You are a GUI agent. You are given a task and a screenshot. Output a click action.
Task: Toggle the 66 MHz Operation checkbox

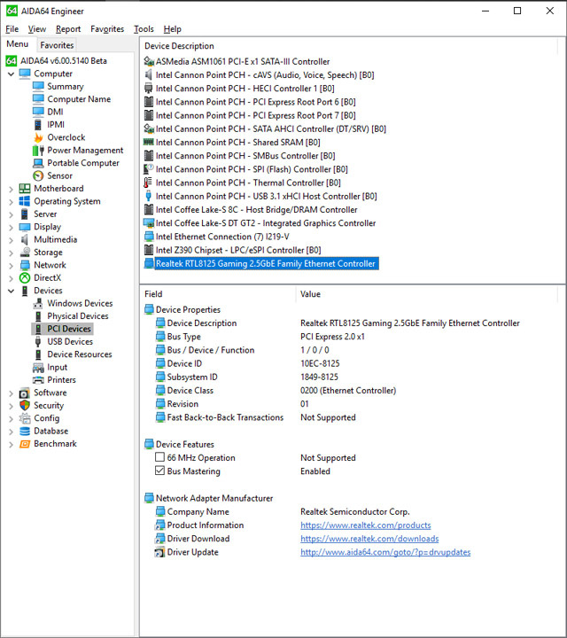click(159, 457)
